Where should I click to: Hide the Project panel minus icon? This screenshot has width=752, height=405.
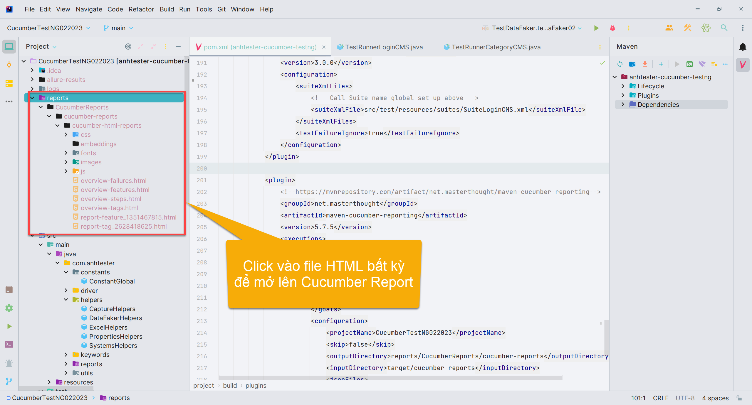tap(178, 47)
